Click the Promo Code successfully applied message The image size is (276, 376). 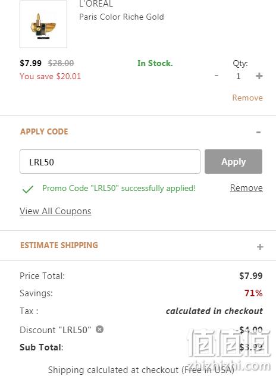tap(119, 189)
